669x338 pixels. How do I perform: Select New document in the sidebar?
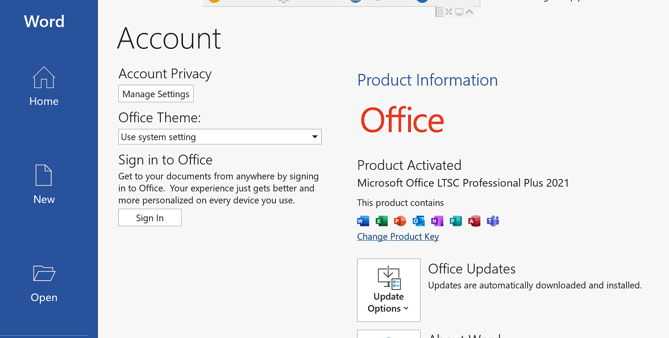pos(44,185)
